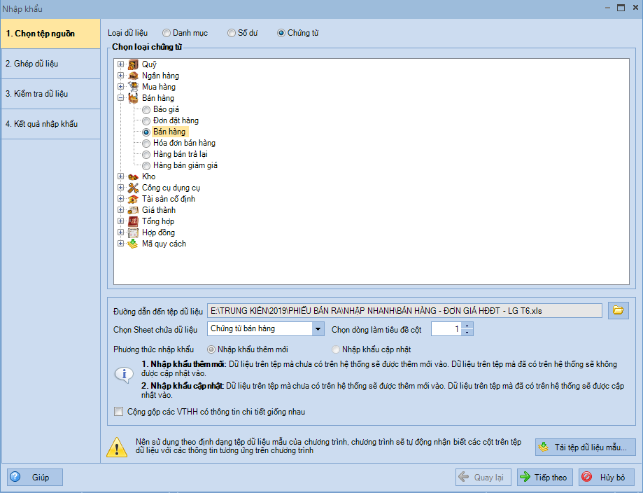Click the Mua hàng cart icon
Image resolution: width=643 pixels, height=493 pixels.
point(133,87)
